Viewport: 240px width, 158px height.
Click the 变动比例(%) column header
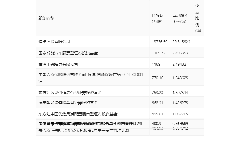[198, 18]
